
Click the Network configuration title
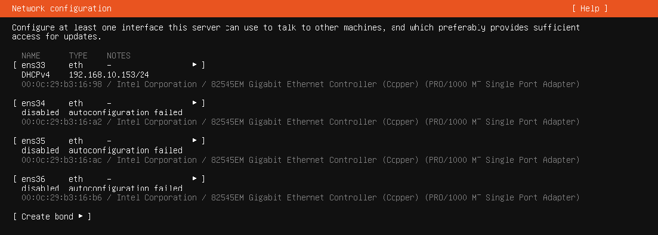tap(61, 8)
